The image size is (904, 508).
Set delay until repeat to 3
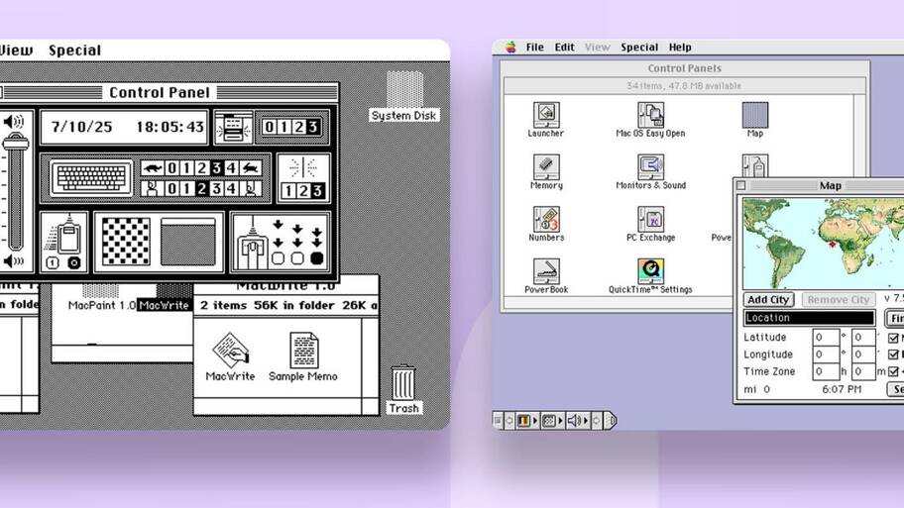(216, 188)
